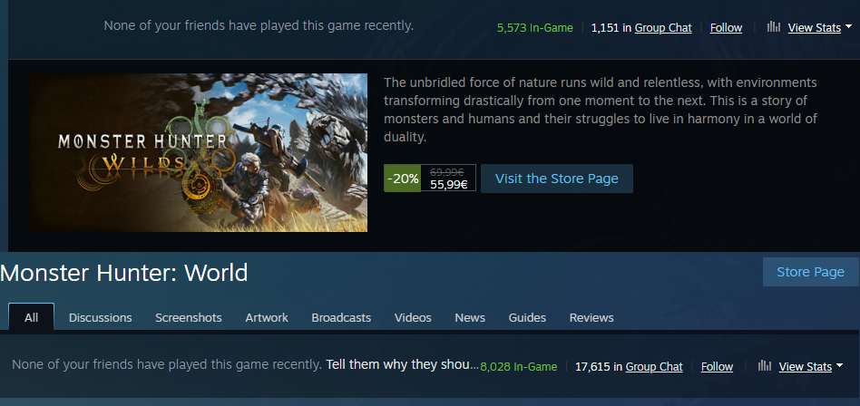This screenshot has width=860, height=406.
Task: Open the Screenshots tab
Action: pos(188,318)
